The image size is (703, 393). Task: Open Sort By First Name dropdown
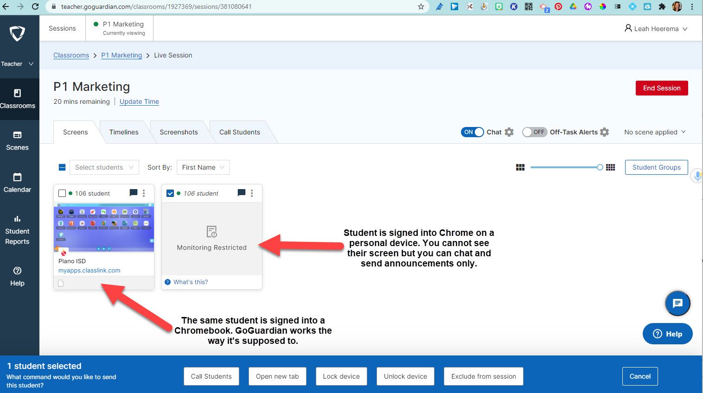pyautogui.click(x=203, y=167)
